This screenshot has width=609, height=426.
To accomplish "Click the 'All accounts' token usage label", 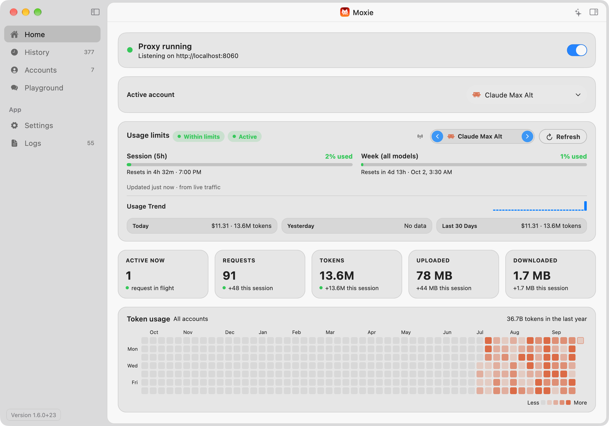I will click(x=191, y=319).
